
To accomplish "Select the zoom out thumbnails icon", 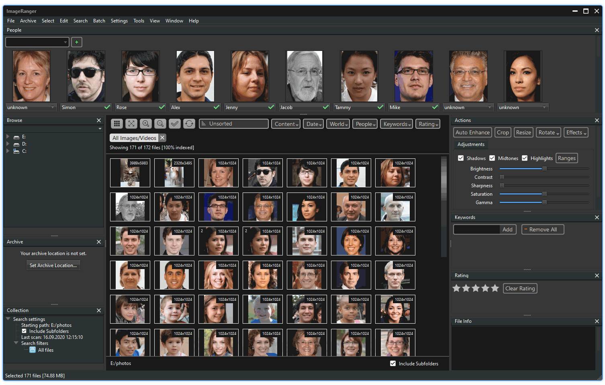I will (160, 124).
